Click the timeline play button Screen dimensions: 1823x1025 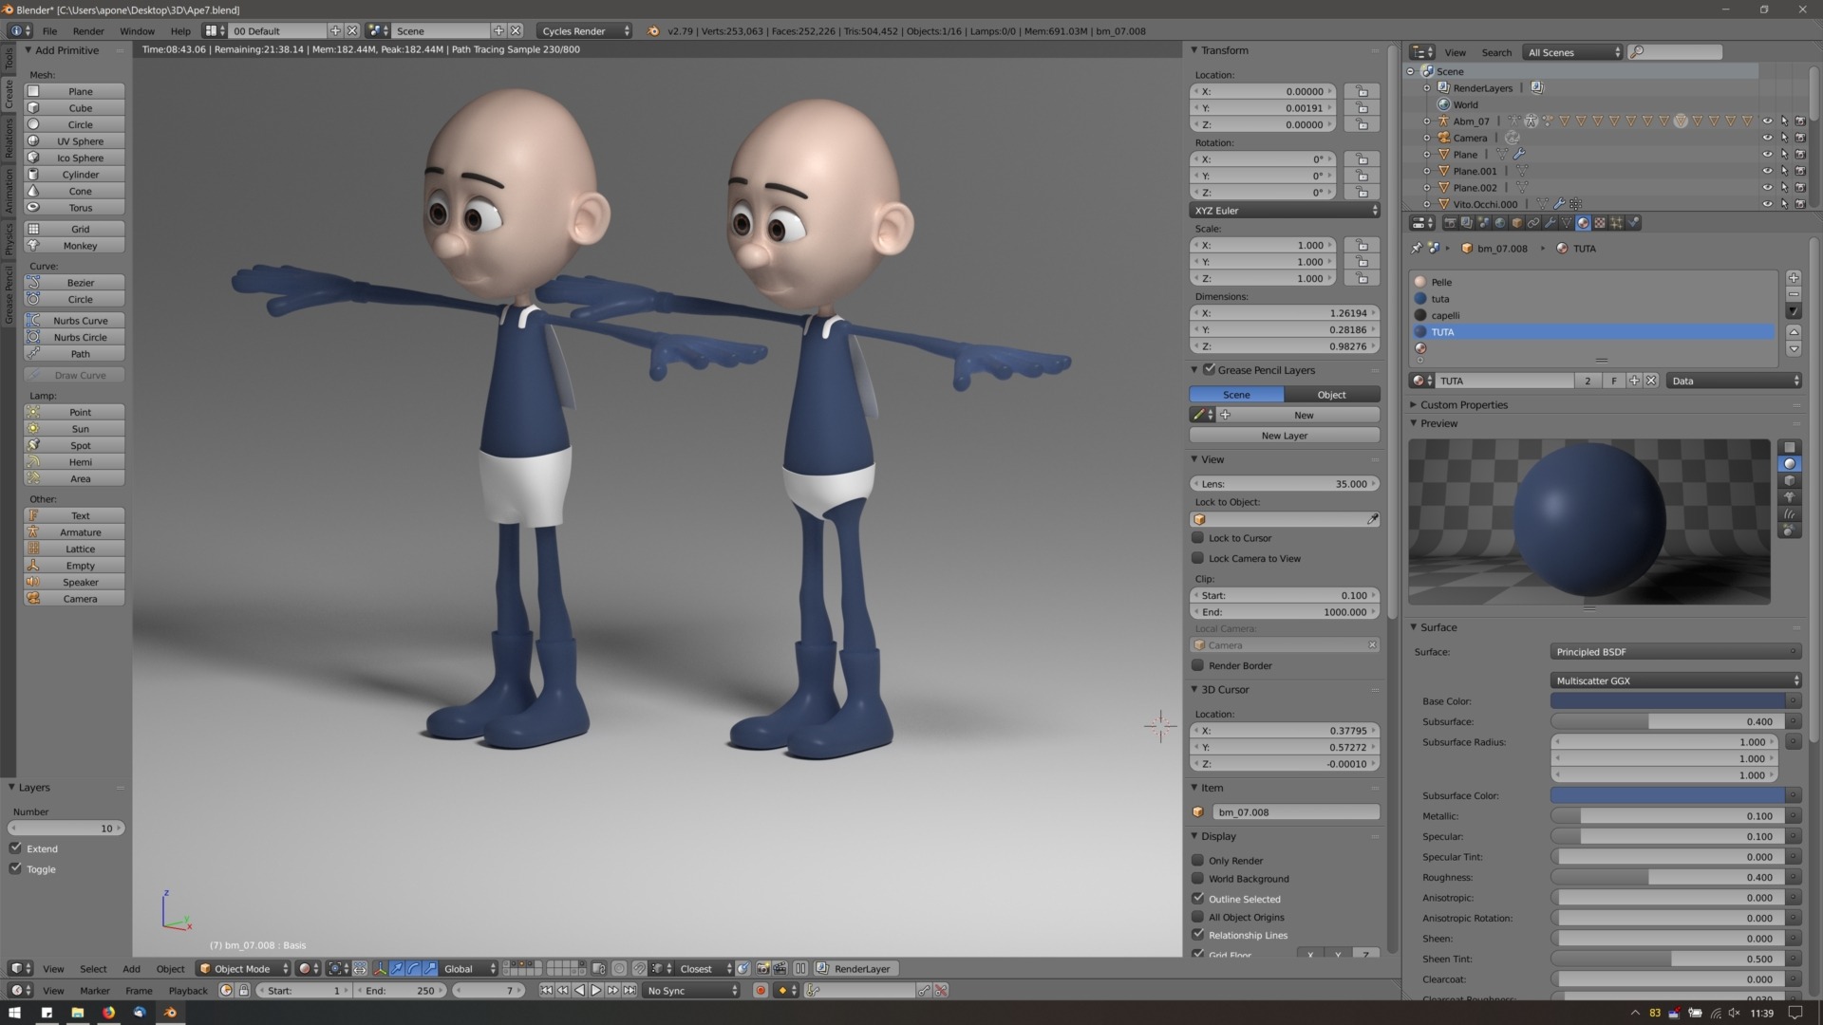[x=595, y=990]
